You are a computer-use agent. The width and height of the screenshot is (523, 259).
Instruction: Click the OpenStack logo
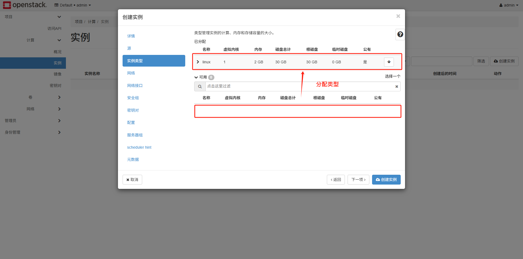(25, 5)
